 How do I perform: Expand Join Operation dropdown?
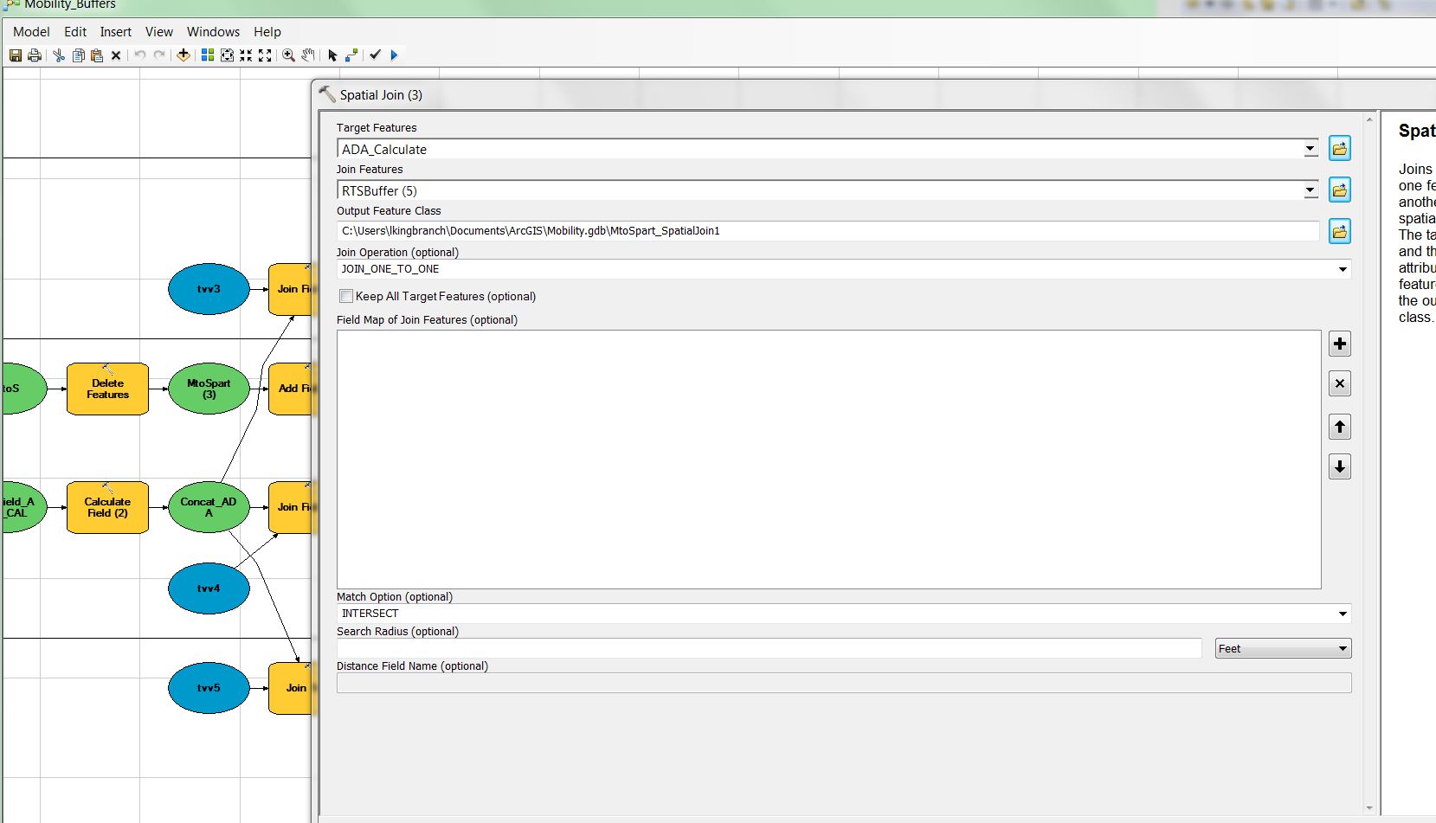click(1343, 269)
